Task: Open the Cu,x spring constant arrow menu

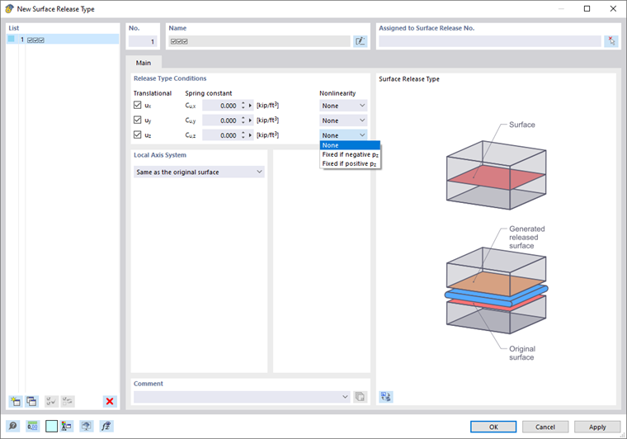Action: coord(250,106)
